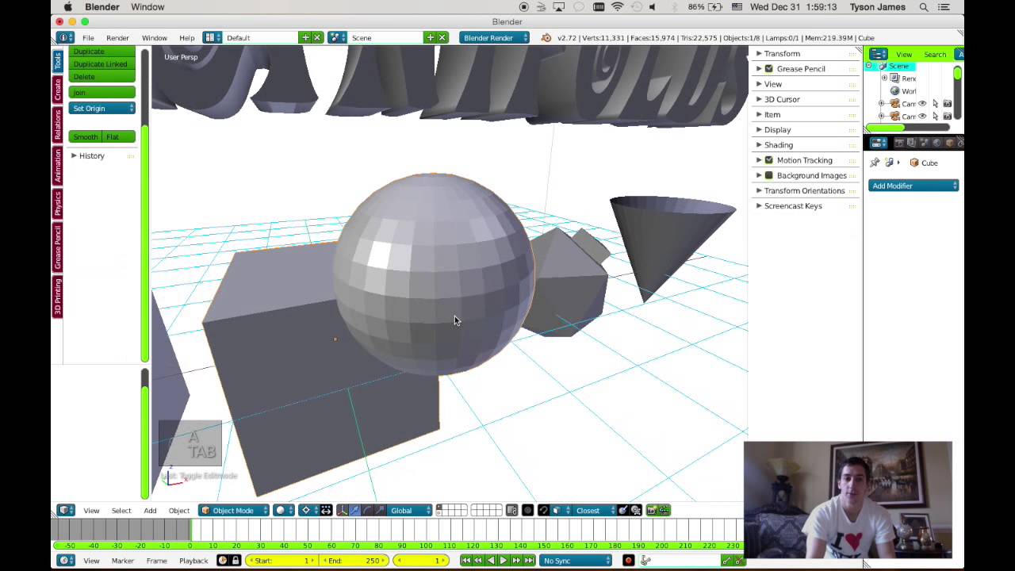The image size is (1015, 571).
Task: Click the Start frame field
Action: pos(282,561)
